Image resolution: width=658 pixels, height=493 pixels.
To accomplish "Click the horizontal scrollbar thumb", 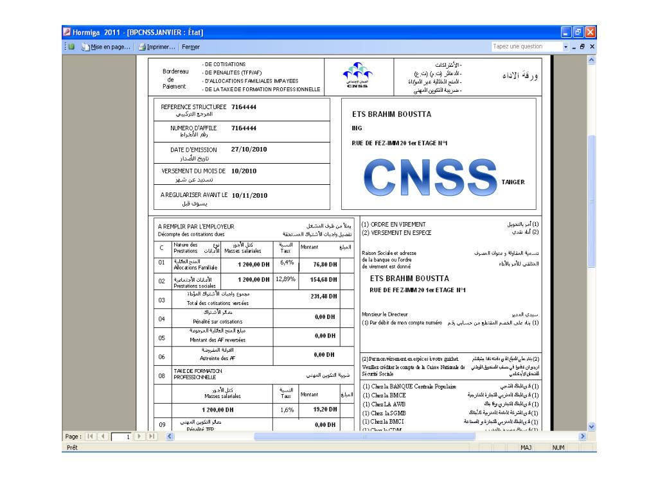I will (364, 437).
